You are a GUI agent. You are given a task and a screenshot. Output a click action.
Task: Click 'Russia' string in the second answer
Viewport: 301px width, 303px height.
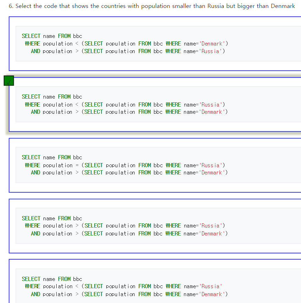(211, 104)
